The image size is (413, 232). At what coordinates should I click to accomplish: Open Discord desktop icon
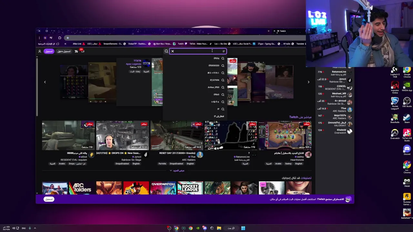click(407, 150)
